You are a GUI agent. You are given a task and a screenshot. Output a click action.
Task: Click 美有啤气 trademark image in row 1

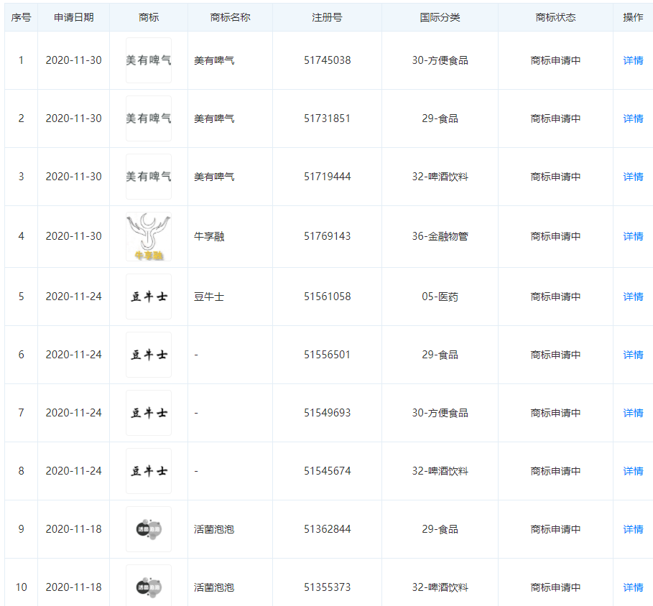pyautogui.click(x=149, y=60)
